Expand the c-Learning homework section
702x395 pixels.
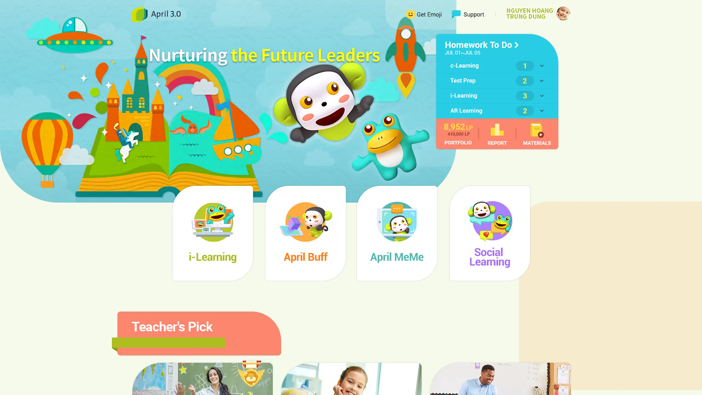pyautogui.click(x=542, y=66)
